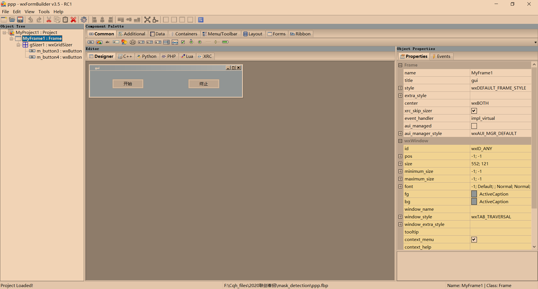Generate code with the gear icon
Image resolution: width=538 pixels, height=289 pixels.
[x=84, y=20]
